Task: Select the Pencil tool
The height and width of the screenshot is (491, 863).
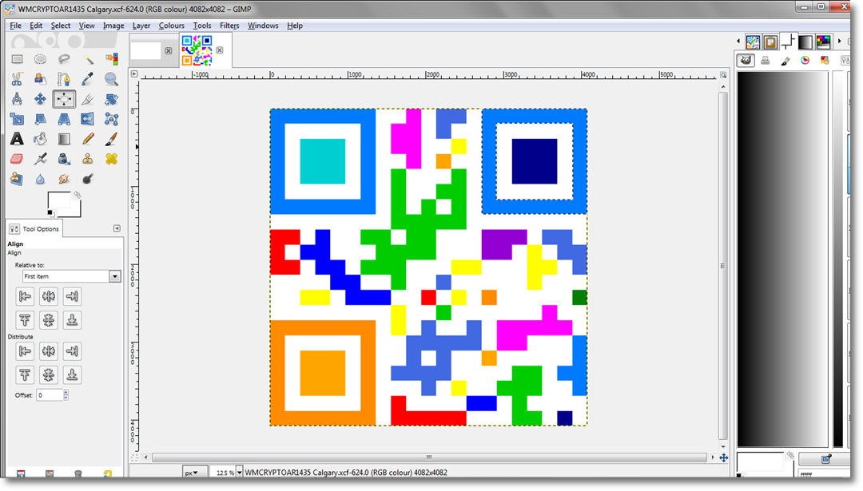Action: point(88,139)
